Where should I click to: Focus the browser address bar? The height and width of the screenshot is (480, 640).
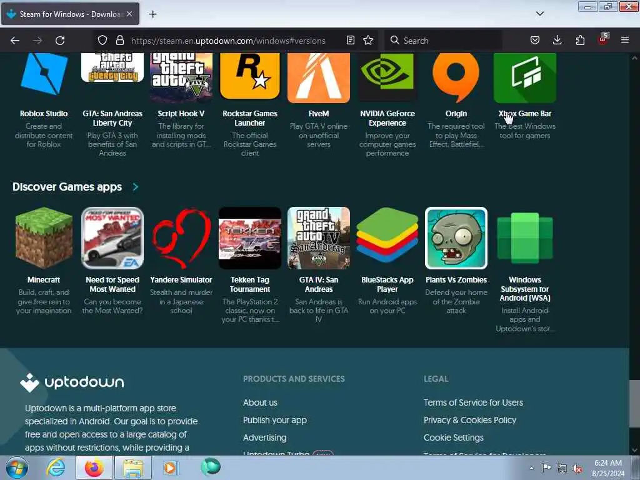[228, 41]
